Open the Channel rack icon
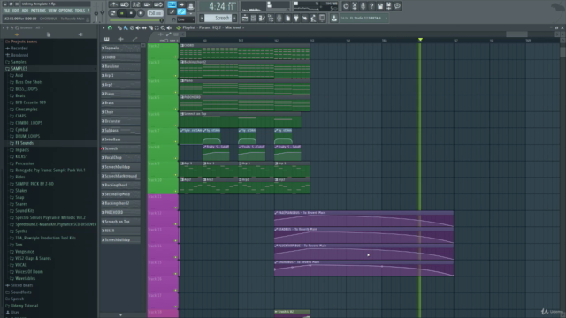This screenshot has width=566, height=318. click(254, 18)
